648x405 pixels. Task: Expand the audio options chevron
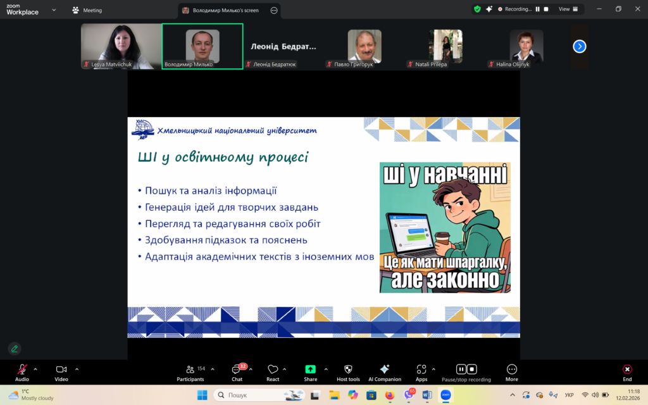pyautogui.click(x=35, y=368)
